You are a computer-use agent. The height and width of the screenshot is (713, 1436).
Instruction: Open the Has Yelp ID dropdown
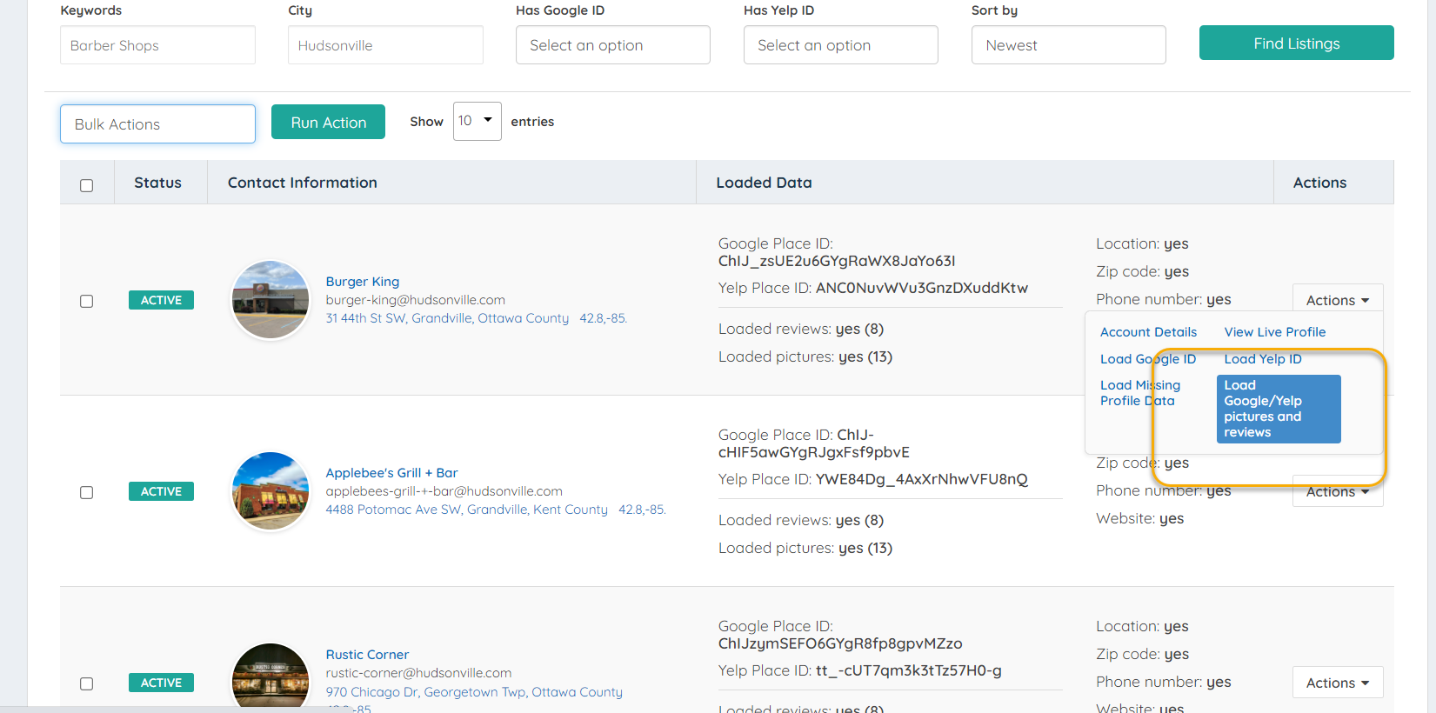click(841, 45)
